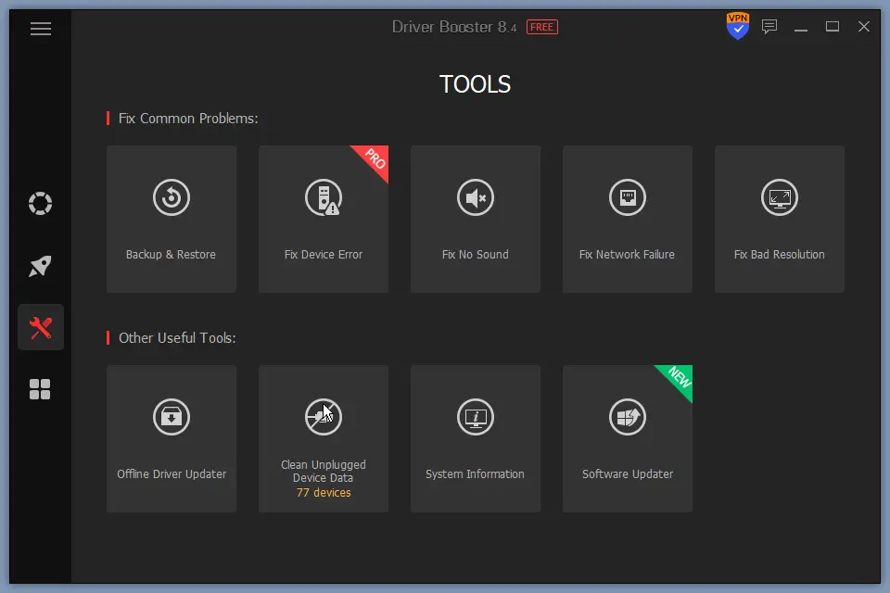Open the Boost rocket section
Image resolution: width=890 pixels, height=593 pixels.
(40, 266)
